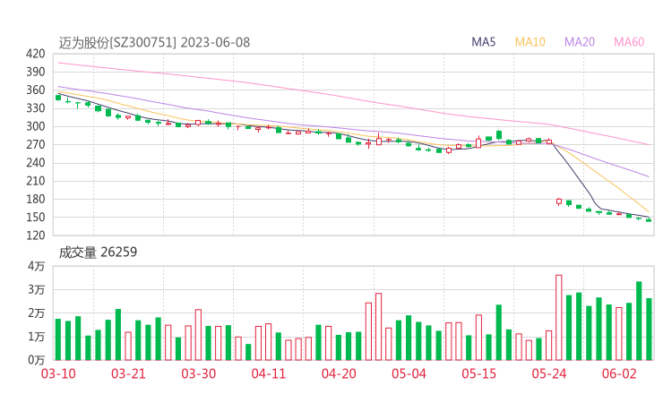Click the rightmost candlestick on price chart
The image size is (663, 394).
coord(649,219)
